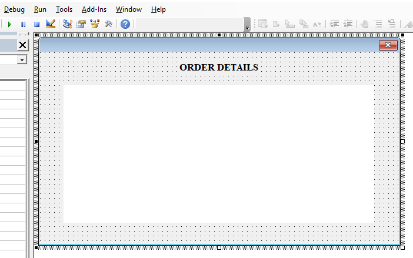Click the List Properties/Methods icon

263,24
